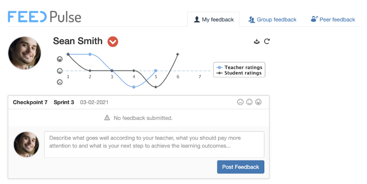367x184 pixels.
Task: Select the sad face rating for Checkpoint 7
Action: 240,102
